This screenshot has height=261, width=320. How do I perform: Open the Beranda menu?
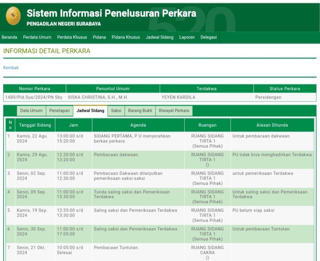click(x=10, y=37)
